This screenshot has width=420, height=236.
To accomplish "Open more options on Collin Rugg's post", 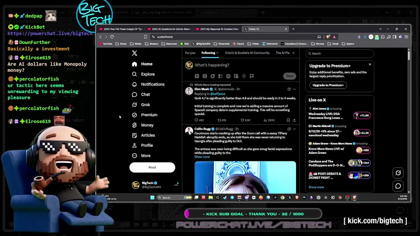I will 294,129.
